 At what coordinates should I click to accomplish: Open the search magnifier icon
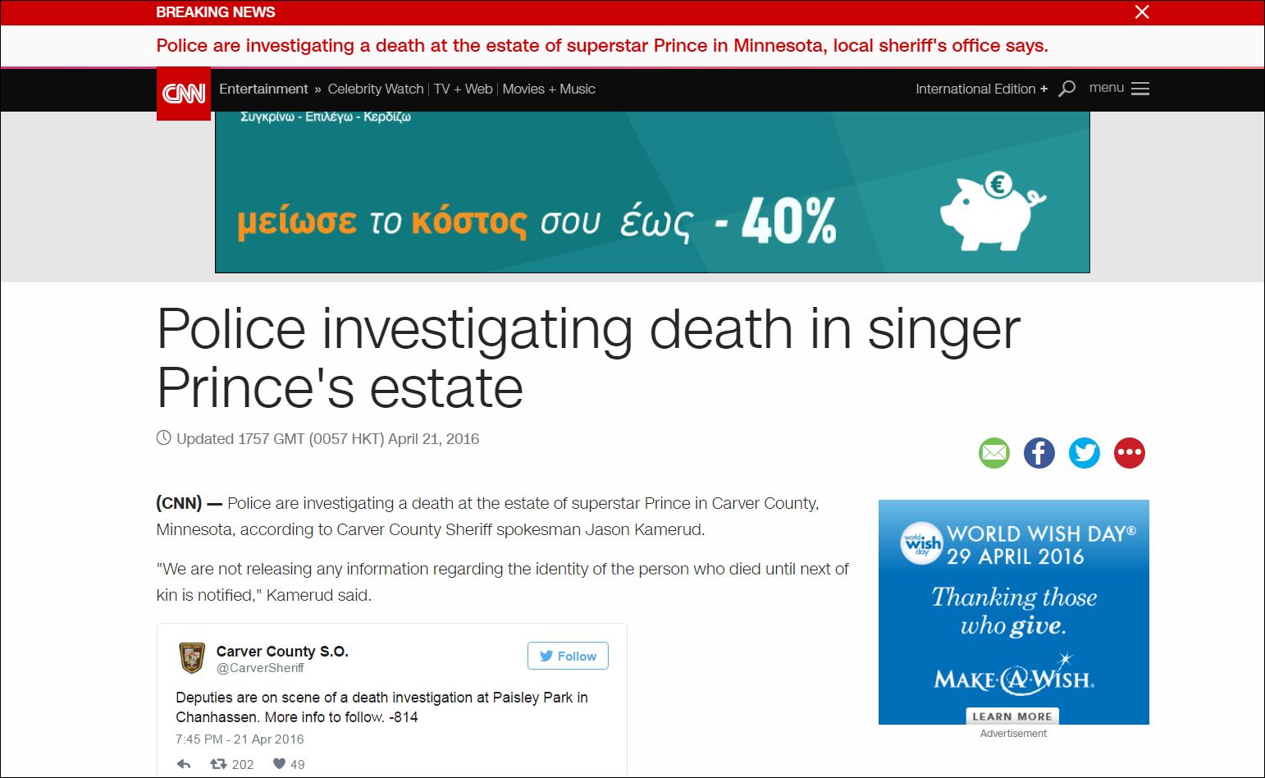coord(1066,89)
